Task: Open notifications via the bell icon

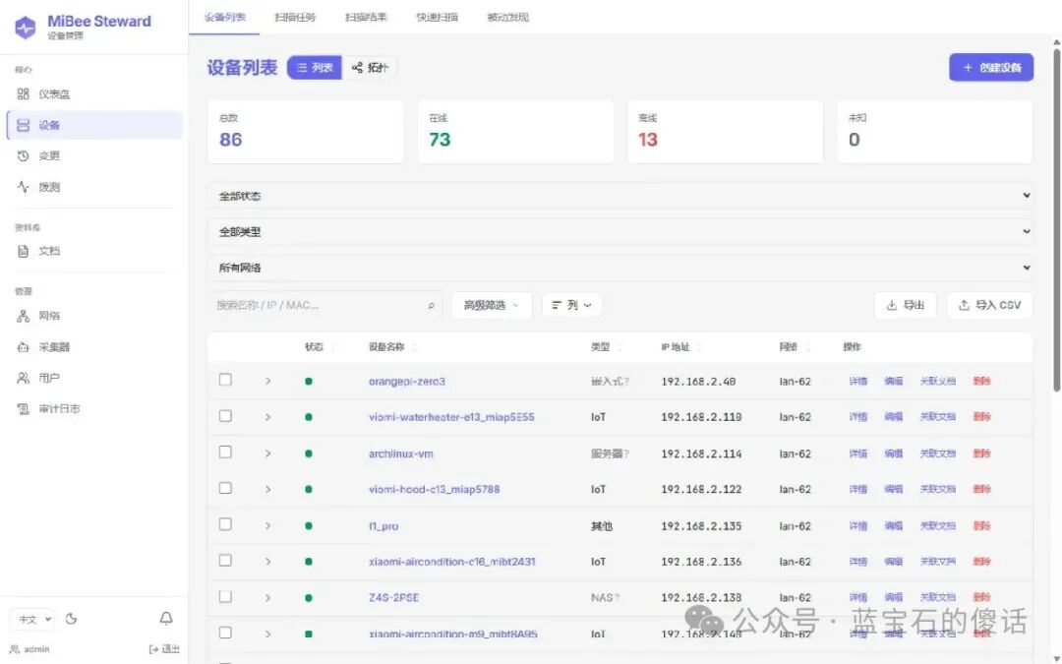Action: point(166,619)
